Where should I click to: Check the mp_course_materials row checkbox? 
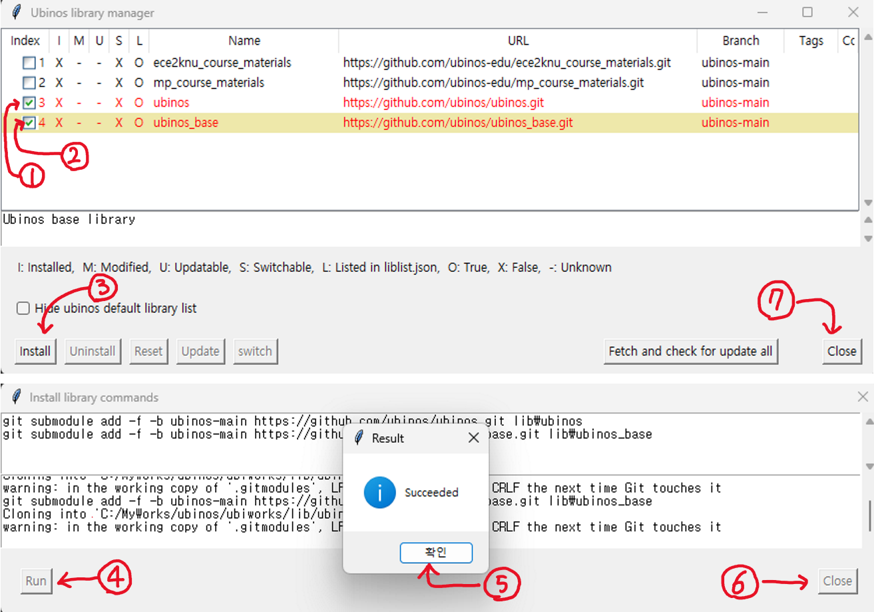[x=29, y=83]
